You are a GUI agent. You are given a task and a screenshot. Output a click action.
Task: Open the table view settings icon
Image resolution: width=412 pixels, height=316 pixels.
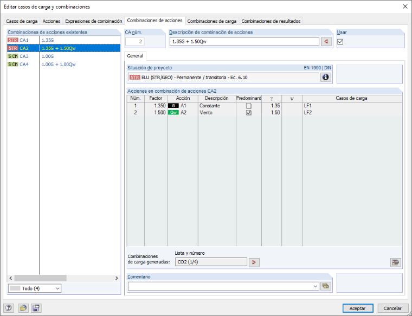tap(395, 262)
